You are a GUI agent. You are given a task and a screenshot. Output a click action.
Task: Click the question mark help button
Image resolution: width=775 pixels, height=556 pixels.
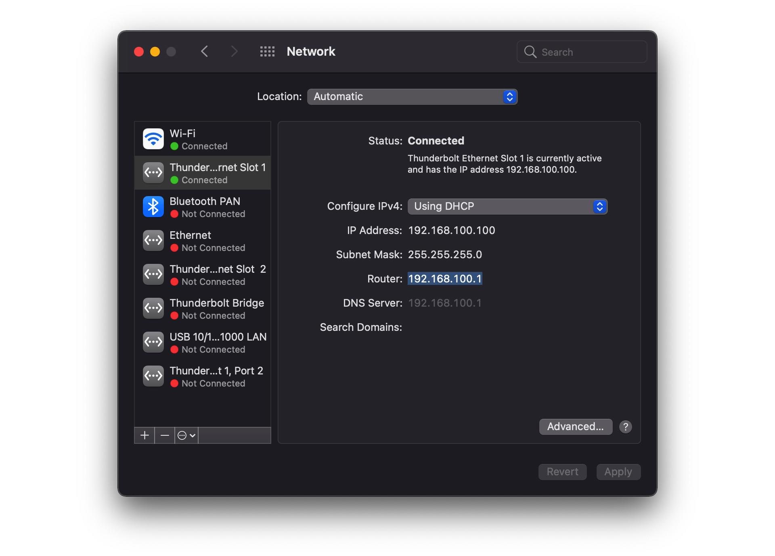pos(625,426)
